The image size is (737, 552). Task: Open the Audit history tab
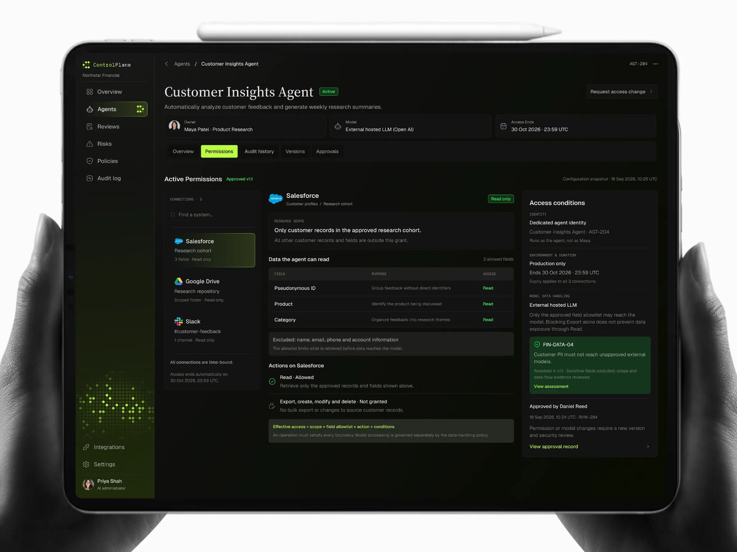(x=259, y=151)
